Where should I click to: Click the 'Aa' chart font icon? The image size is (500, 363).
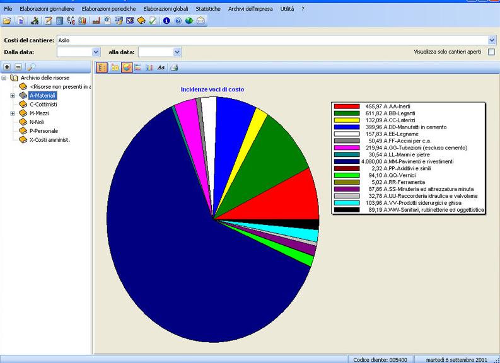pos(161,67)
